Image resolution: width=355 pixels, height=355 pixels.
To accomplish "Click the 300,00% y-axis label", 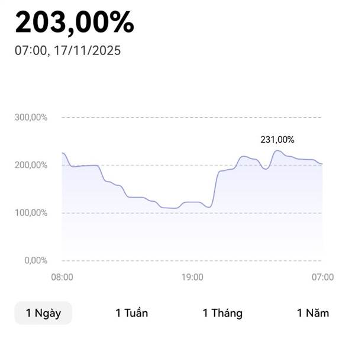I will click(x=31, y=117).
